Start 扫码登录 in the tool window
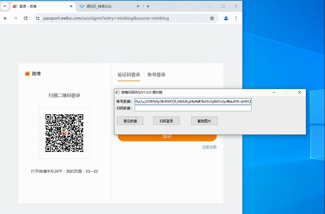This screenshot has width=325, height=214. [166, 121]
